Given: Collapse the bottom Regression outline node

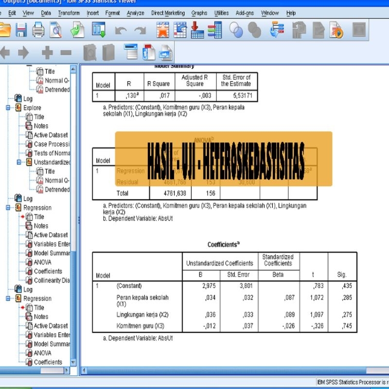Looking at the screenshot, I should pos(8,299).
